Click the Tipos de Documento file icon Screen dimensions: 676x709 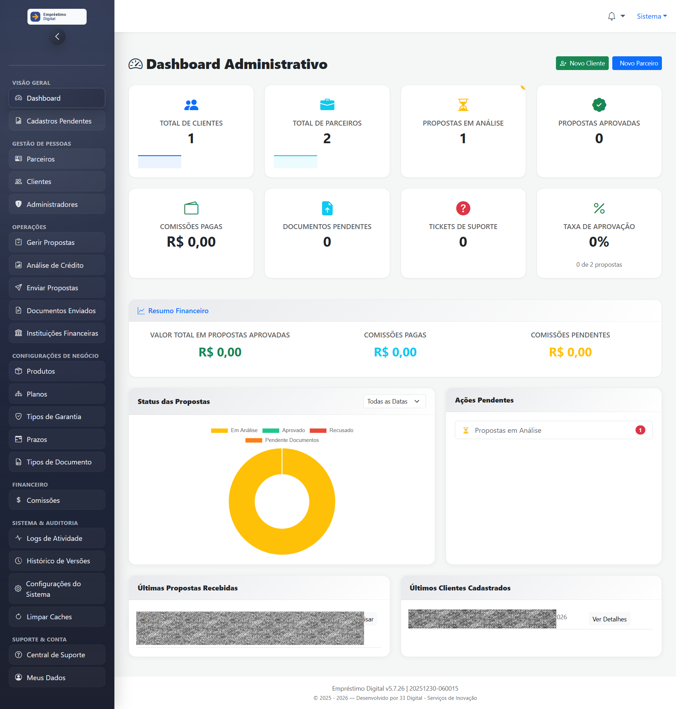tap(18, 462)
